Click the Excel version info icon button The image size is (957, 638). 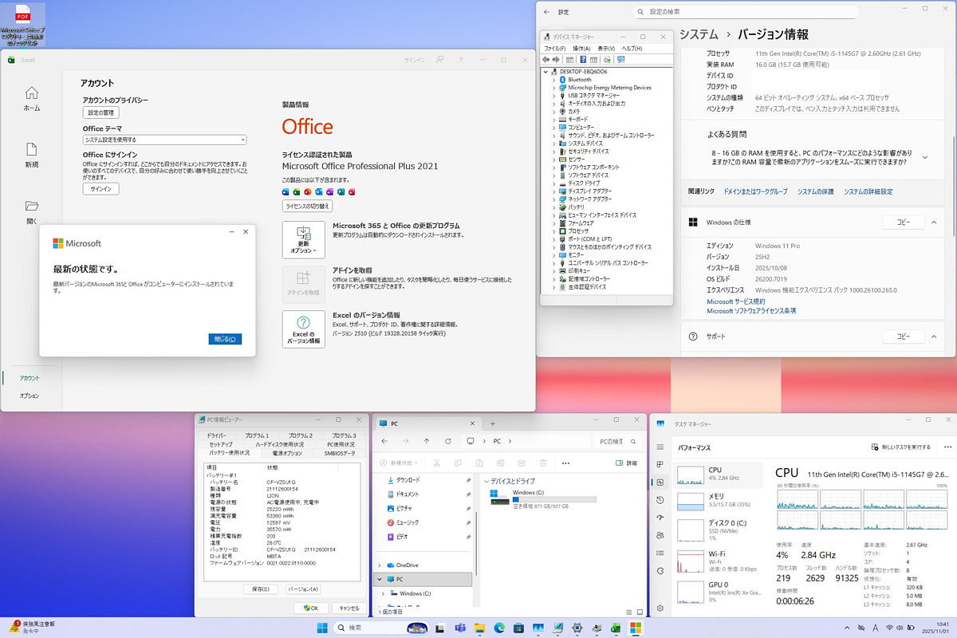click(303, 329)
